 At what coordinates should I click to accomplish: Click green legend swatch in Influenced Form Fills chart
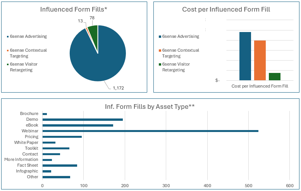(8, 64)
